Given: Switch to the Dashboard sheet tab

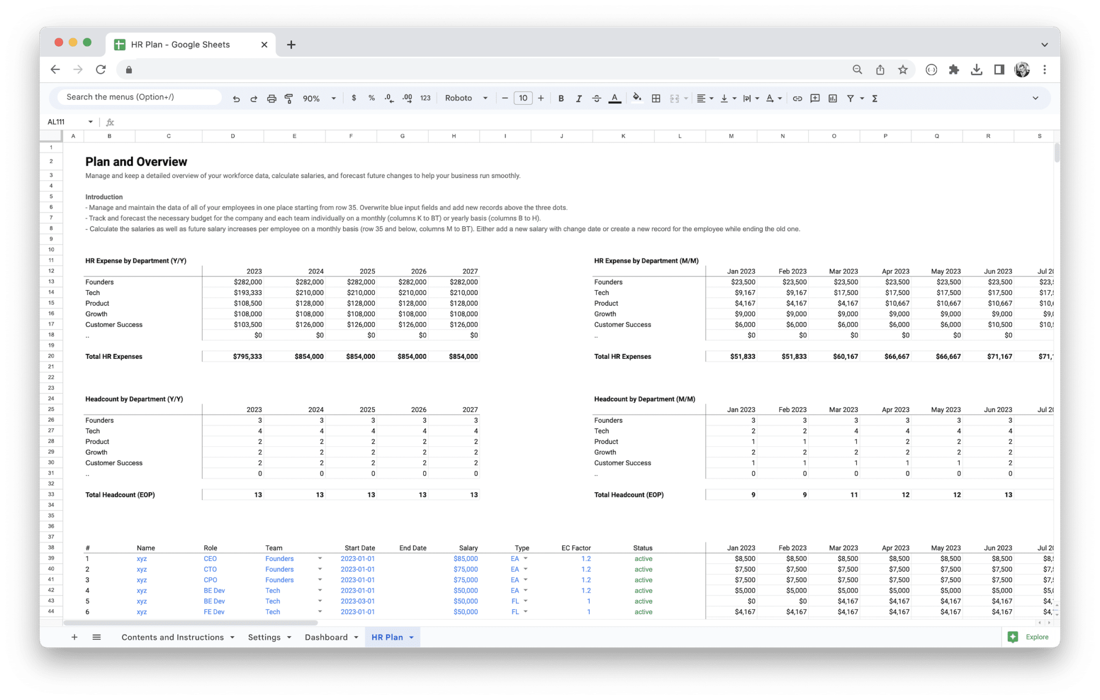Looking at the screenshot, I should 326,637.
